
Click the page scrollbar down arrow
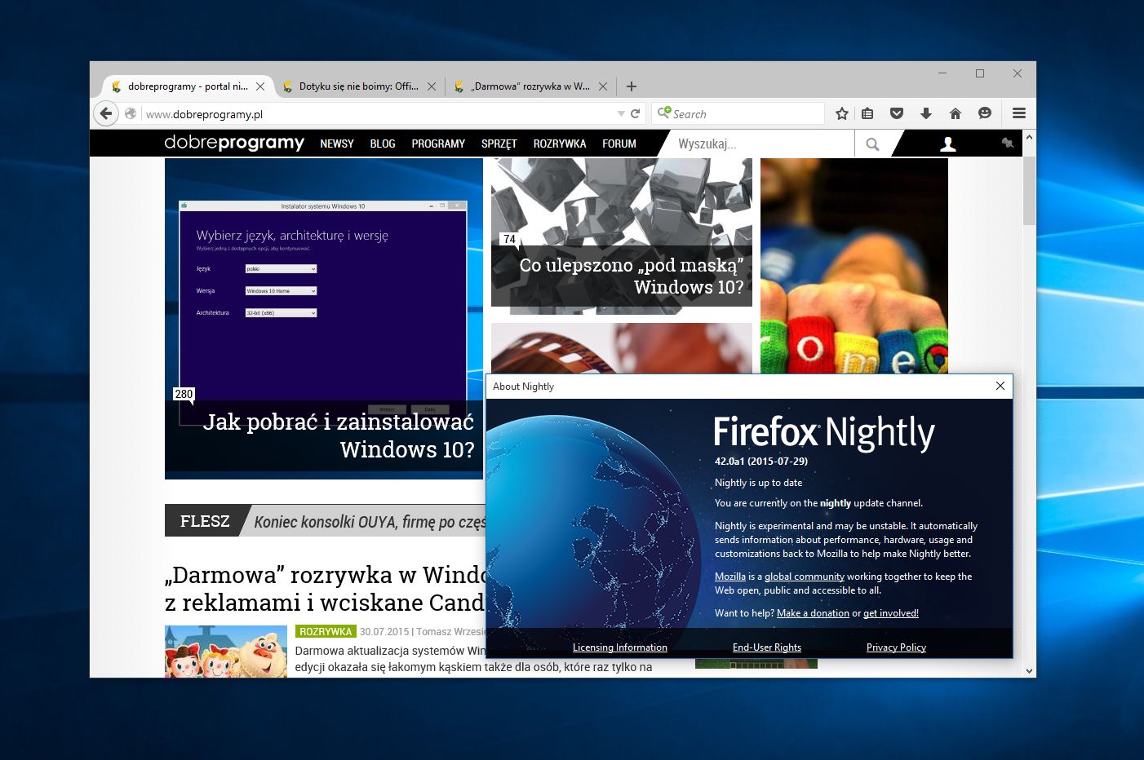[1030, 670]
